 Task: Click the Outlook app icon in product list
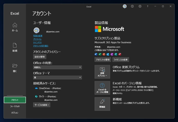coord(108,54)
